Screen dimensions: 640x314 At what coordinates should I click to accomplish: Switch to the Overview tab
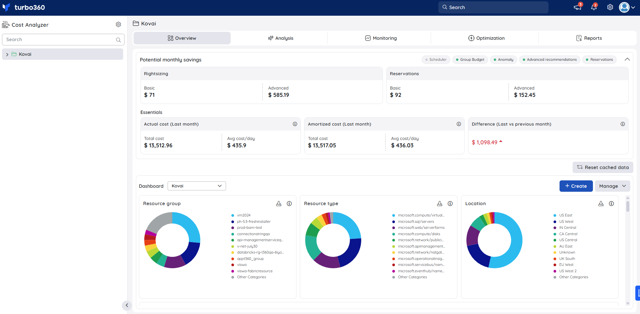182,38
